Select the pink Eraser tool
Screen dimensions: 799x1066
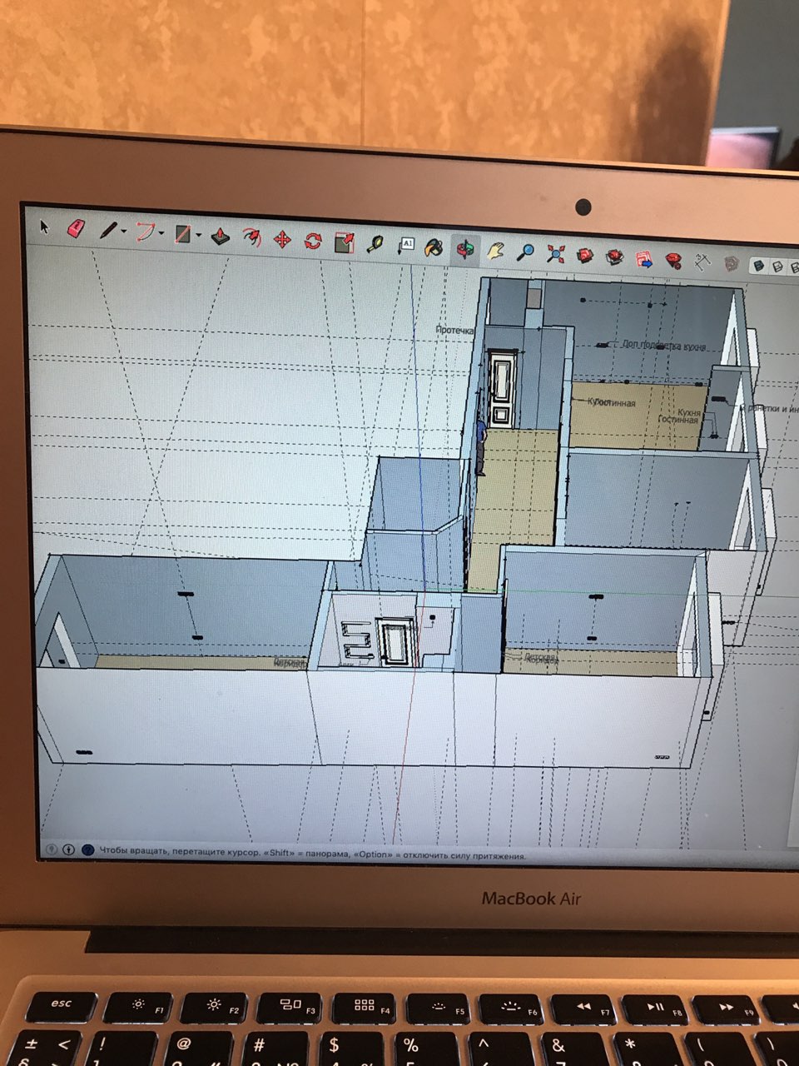(76, 228)
